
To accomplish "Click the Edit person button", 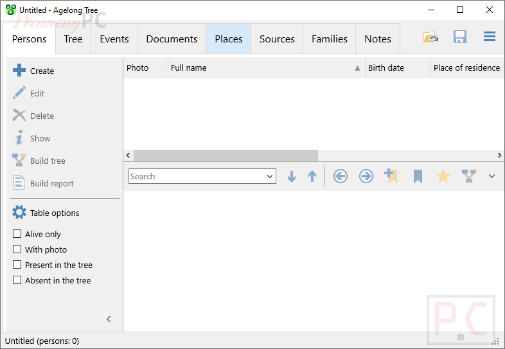I will tap(28, 93).
